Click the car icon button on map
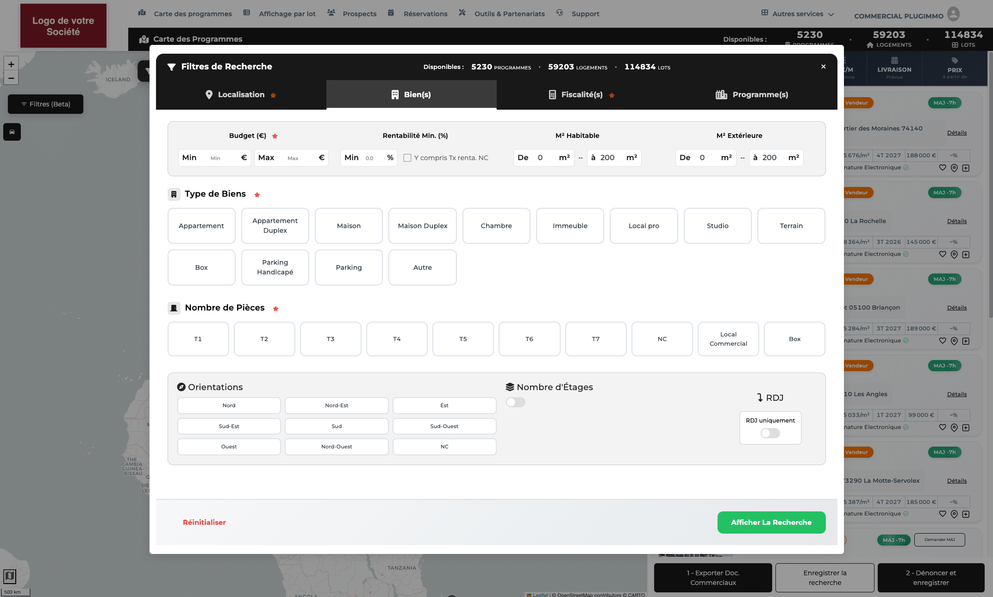 pyautogui.click(x=12, y=132)
